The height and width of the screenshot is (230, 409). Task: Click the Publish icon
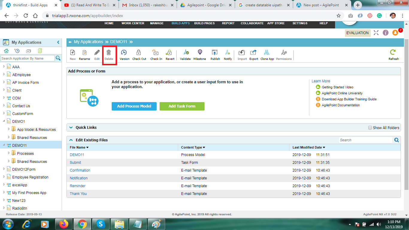click(215, 53)
